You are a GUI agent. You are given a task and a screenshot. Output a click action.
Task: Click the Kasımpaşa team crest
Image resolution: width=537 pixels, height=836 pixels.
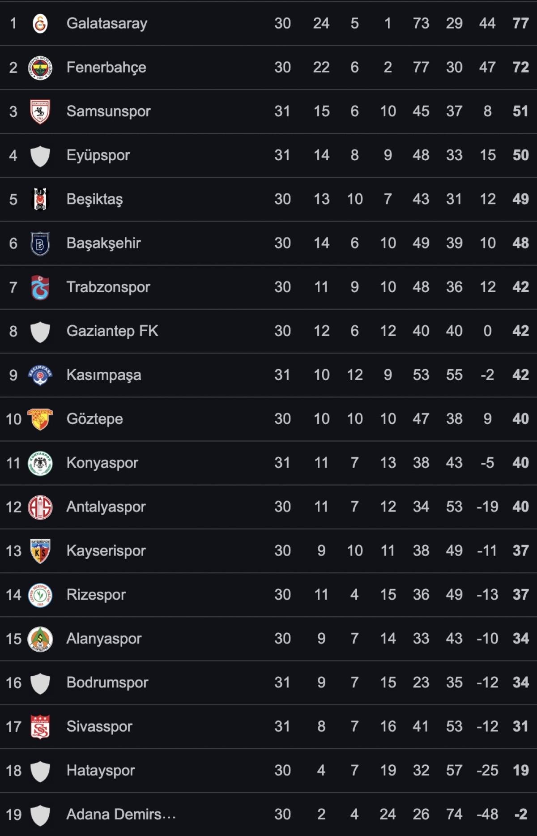click(x=40, y=375)
